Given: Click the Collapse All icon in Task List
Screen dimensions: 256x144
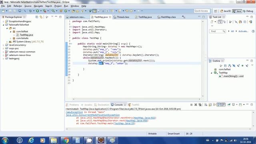Looking at the screenshot, I should (245, 22).
